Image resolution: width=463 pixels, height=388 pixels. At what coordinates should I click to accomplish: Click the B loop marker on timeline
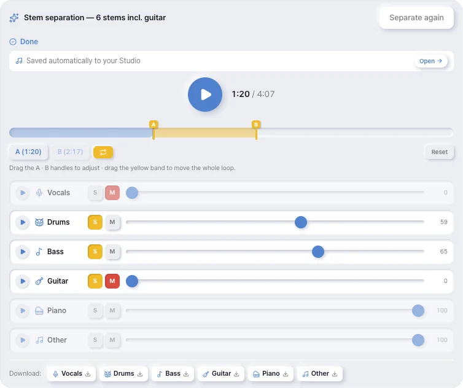pos(256,125)
